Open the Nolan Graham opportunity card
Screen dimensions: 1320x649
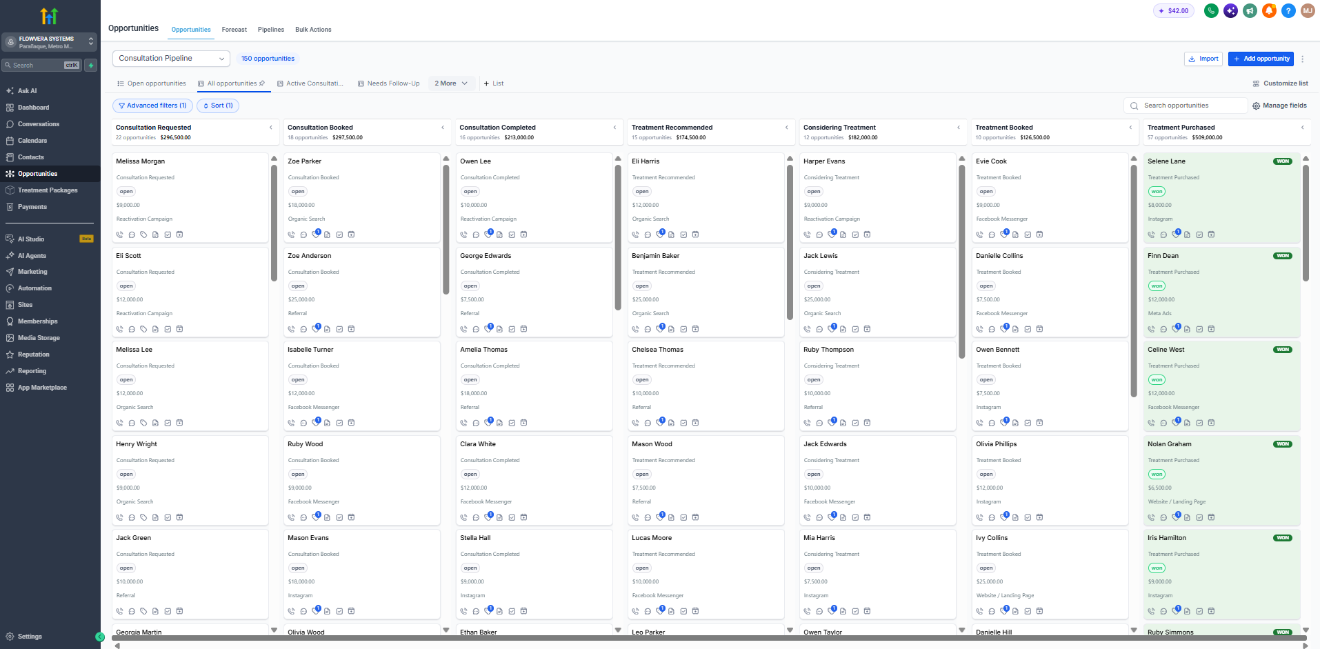click(x=1222, y=479)
